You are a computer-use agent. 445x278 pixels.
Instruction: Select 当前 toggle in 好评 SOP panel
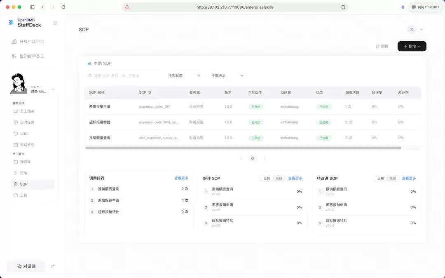pos(267,178)
